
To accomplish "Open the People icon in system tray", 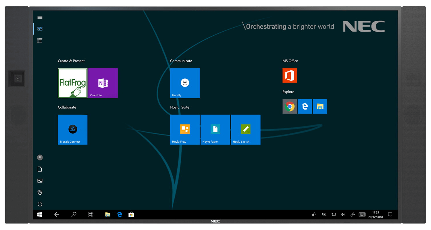I will pyautogui.click(x=314, y=214).
